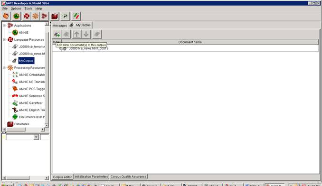This screenshot has width=322, height=186.
Task: Collapse the Applications tree node
Action: click(4, 26)
